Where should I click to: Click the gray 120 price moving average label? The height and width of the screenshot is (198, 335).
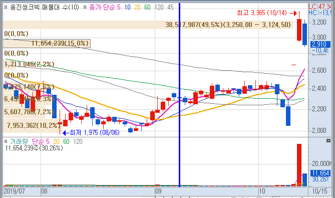[159, 8]
